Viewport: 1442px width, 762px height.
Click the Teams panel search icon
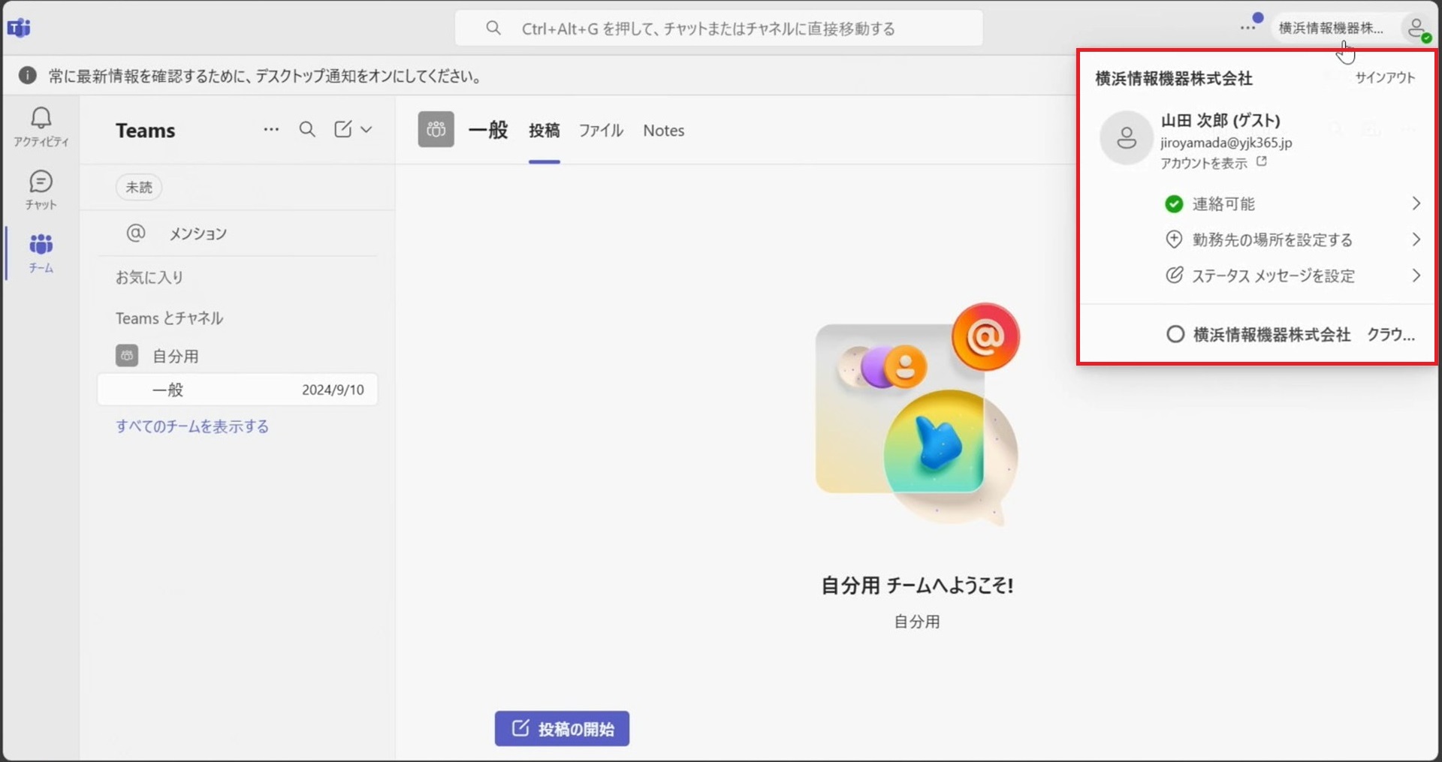(307, 129)
